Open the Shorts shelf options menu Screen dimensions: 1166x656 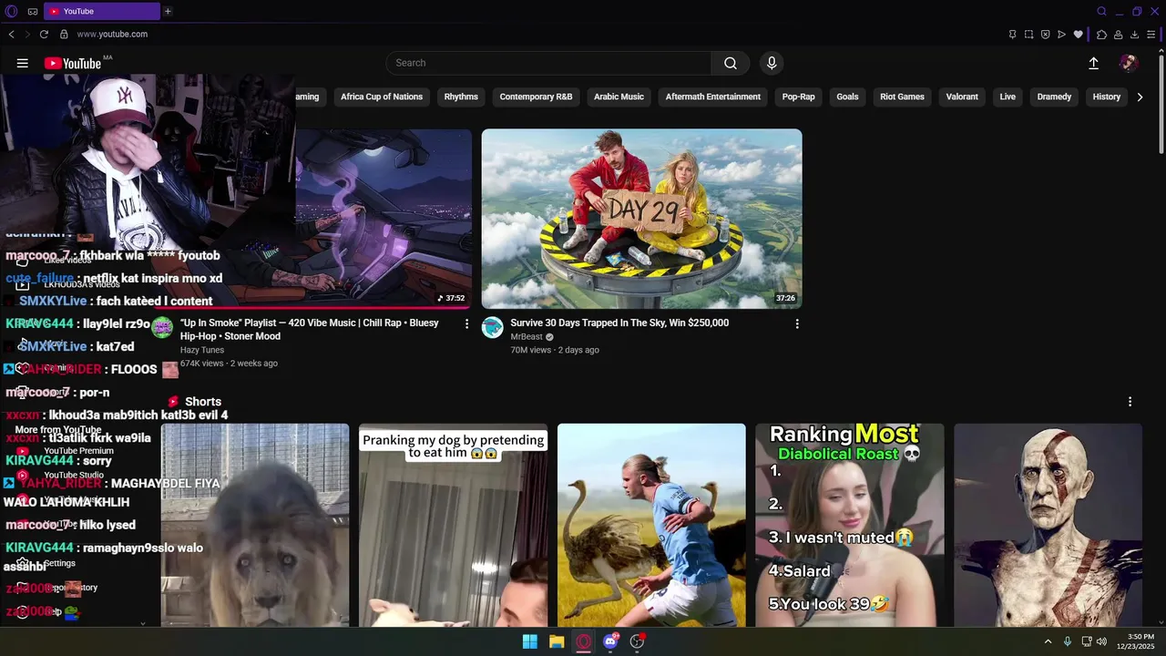[x=1130, y=402]
